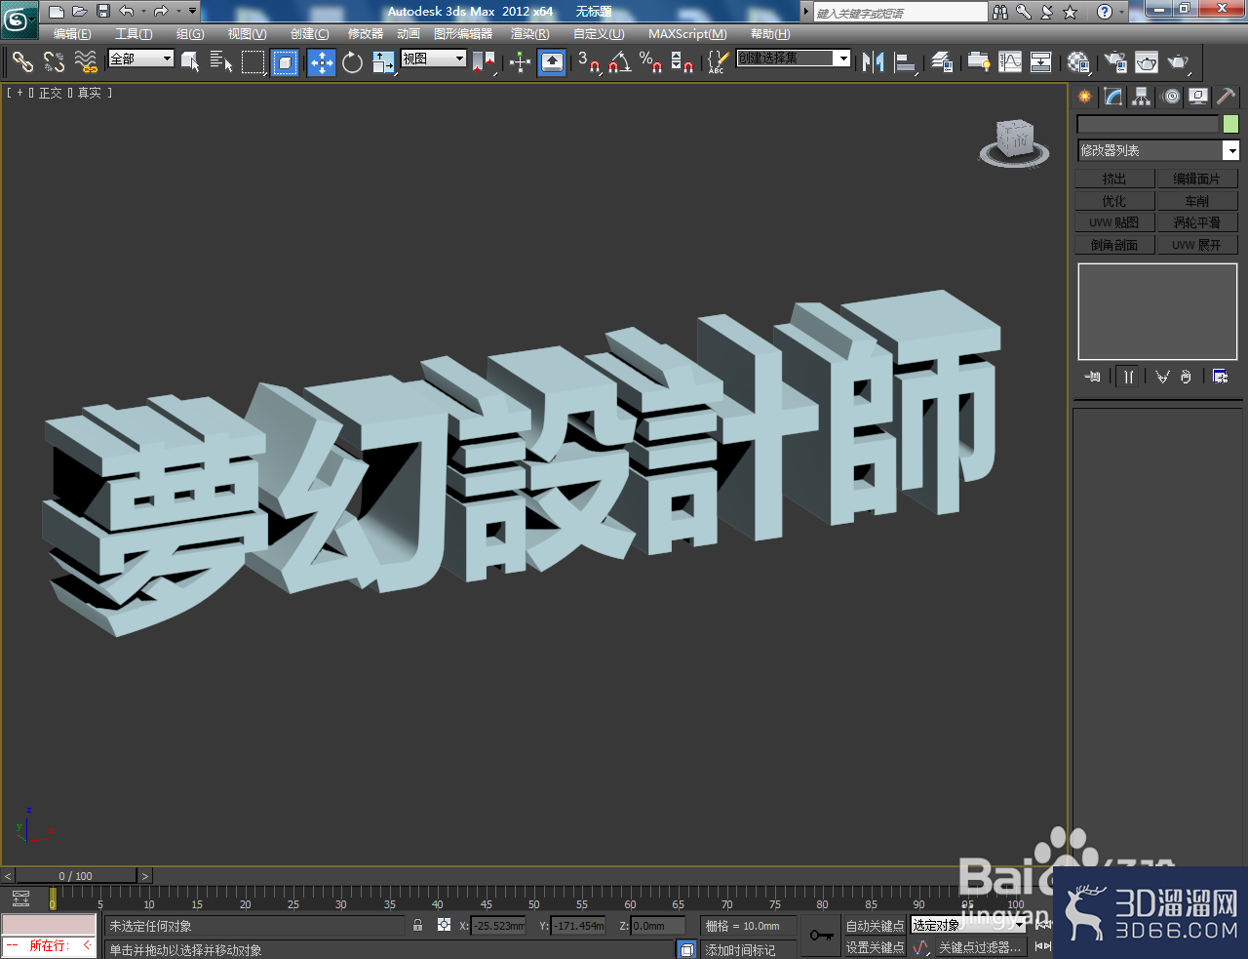The height and width of the screenshot is (959, 1248).
Task: Expand the help dropdown arrow beside question mark
Action: point(1121,12)
